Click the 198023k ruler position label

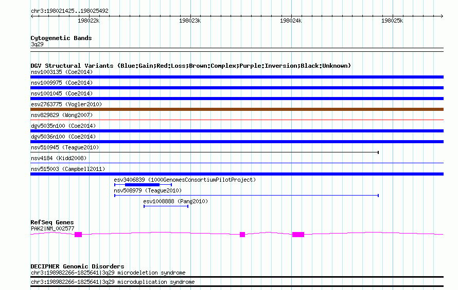pyautogui.click(x=190, y=21)
